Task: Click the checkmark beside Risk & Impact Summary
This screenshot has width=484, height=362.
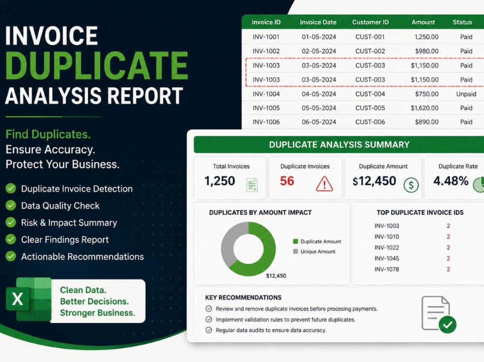Action: point(11,222)
